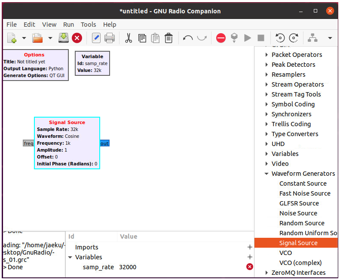
Task: Select the Random Source block
Action: (x=302, y=223)
